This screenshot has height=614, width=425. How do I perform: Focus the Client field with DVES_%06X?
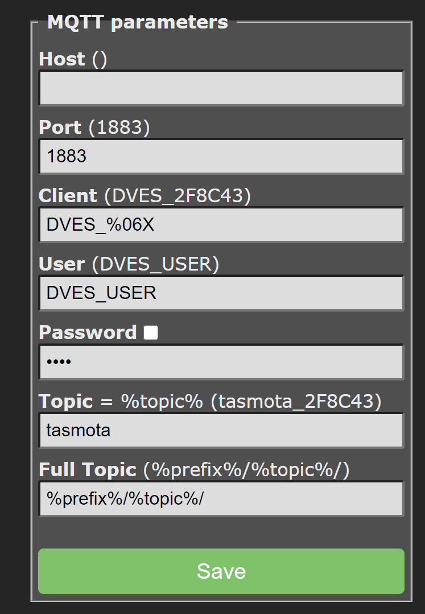coord(221,225)
